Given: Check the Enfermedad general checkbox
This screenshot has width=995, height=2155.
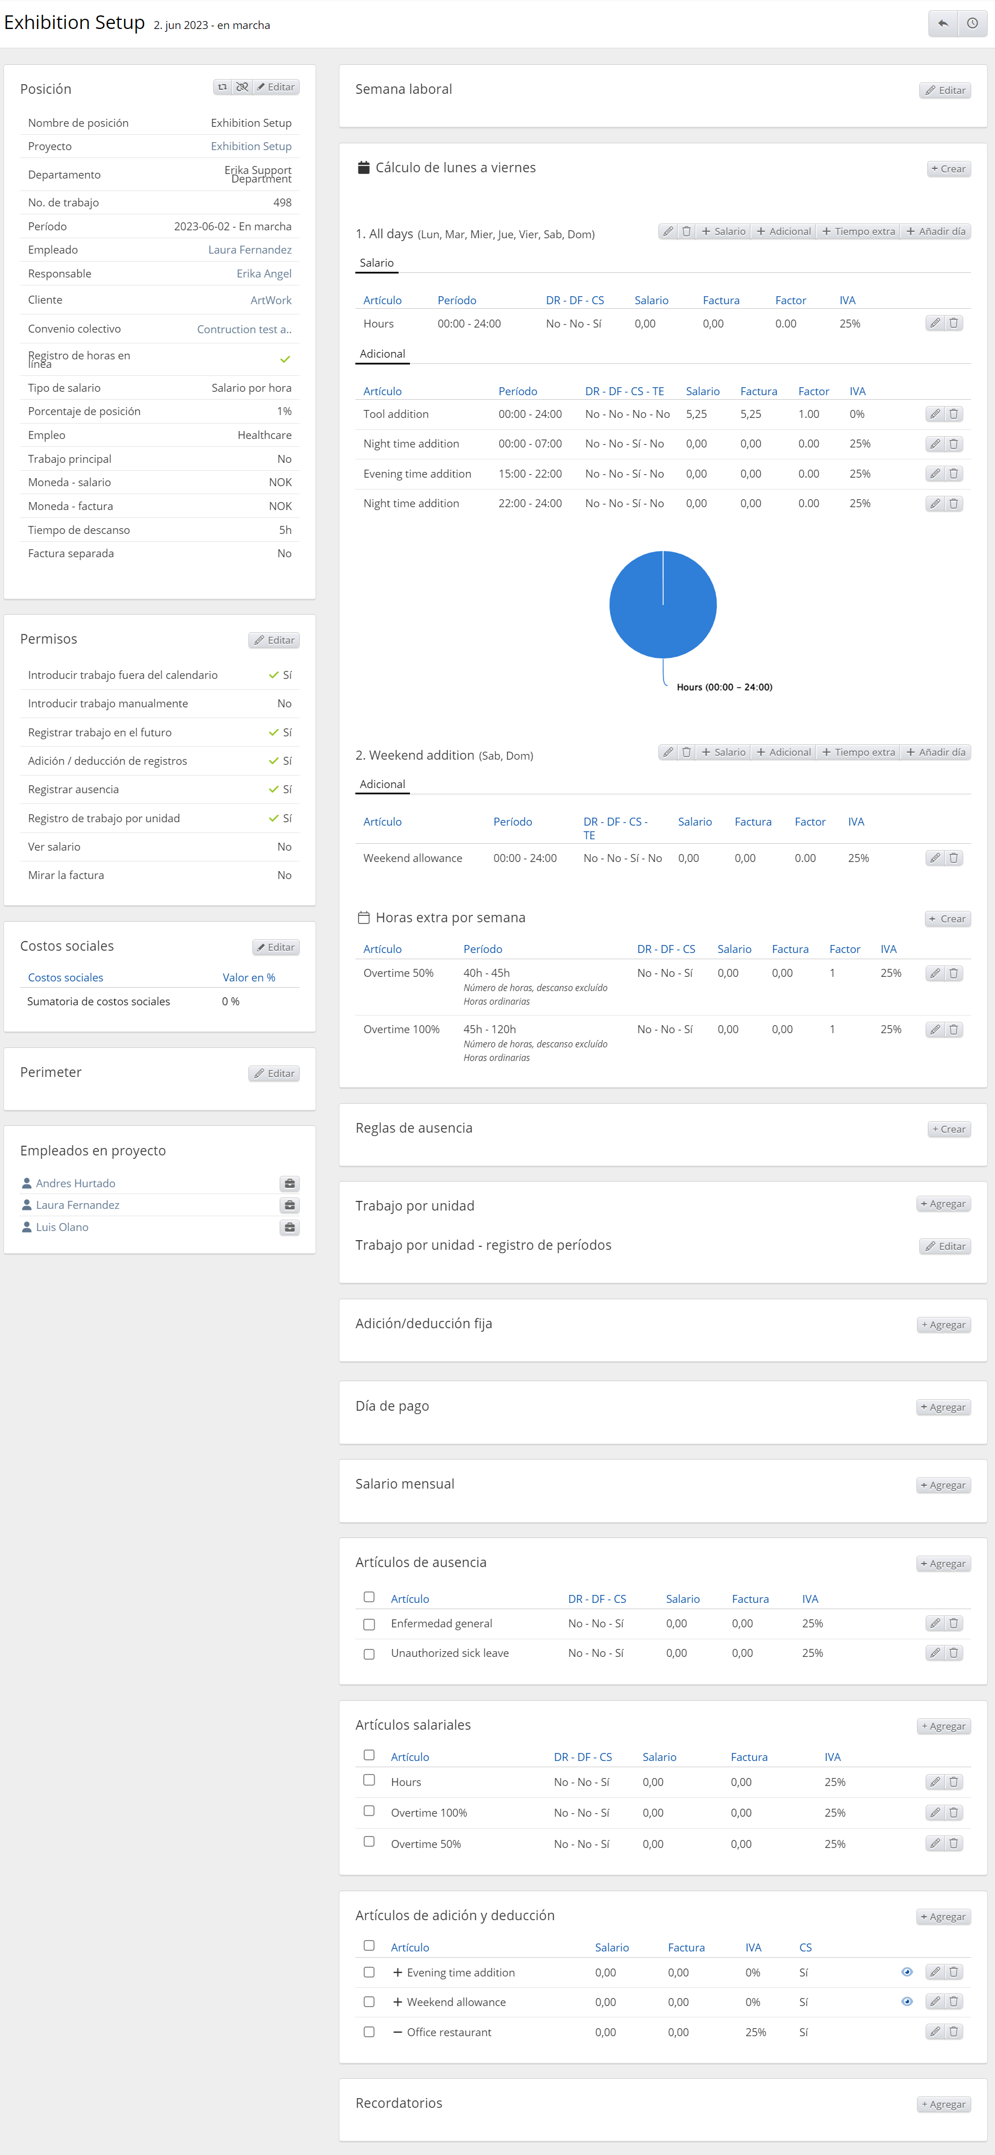Looking at the screenshot, I should click(x=369, y=1624).
